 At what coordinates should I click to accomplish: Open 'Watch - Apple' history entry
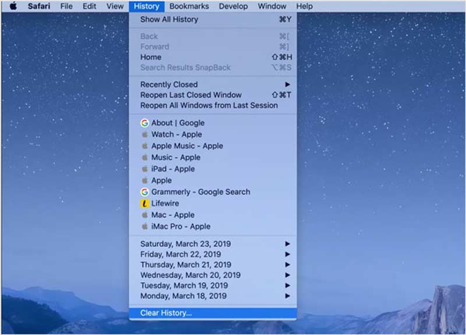coord(213,134)
